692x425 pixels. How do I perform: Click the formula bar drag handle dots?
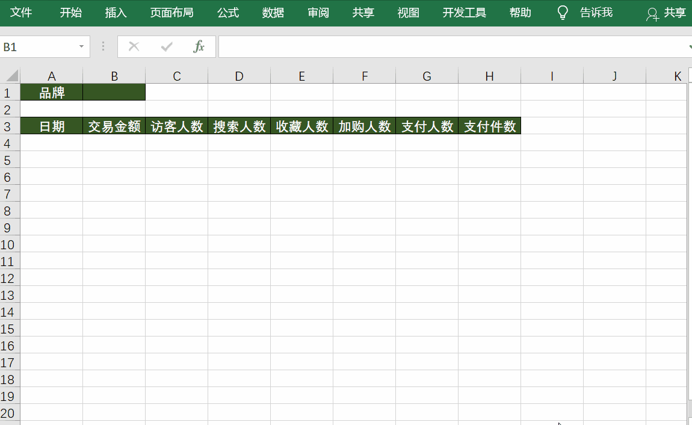click(x=103, y=46)
